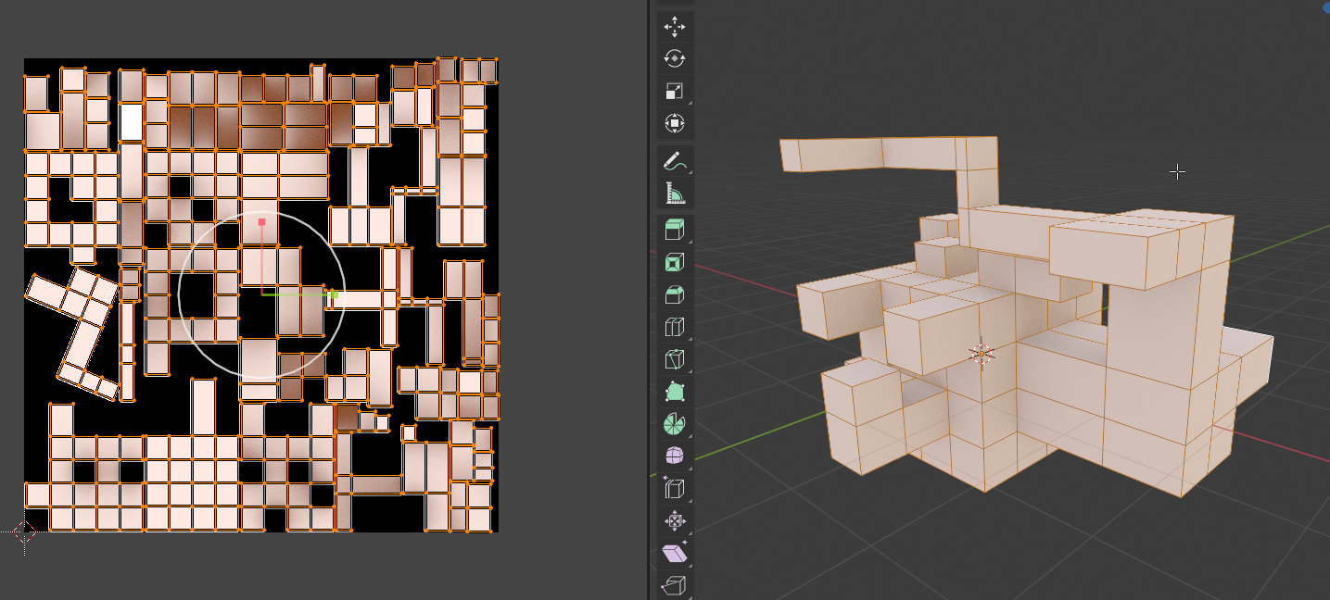
Task: Click the red vertical handle of the UV gizmo
Action: point(262,222)
